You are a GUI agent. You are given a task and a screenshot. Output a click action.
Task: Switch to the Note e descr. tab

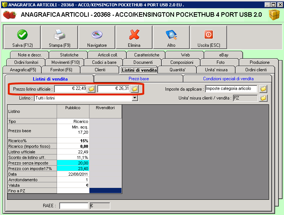pos(30,55)
